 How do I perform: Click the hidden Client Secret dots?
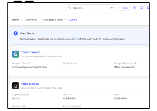[x=64, y=67]
